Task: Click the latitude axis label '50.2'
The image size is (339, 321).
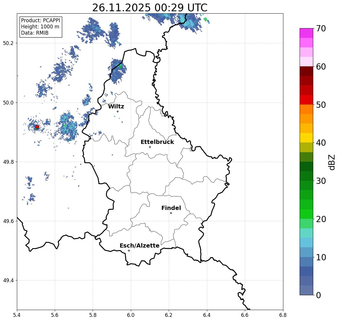Action: click(8, 43)
